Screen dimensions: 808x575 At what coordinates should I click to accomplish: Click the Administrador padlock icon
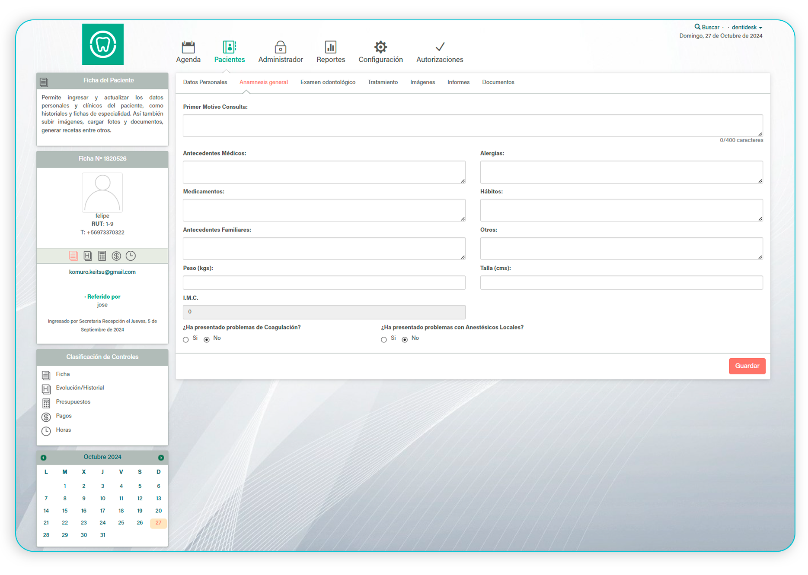tap(280, 47)
